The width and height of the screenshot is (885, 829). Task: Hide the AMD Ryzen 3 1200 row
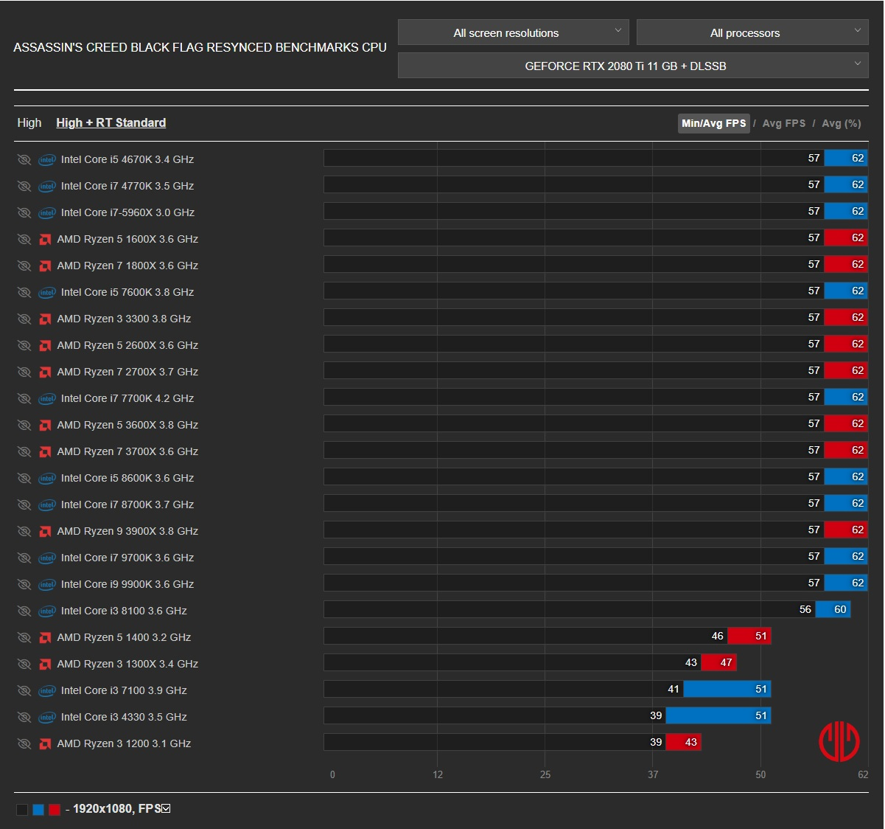(x=24, y=744)
